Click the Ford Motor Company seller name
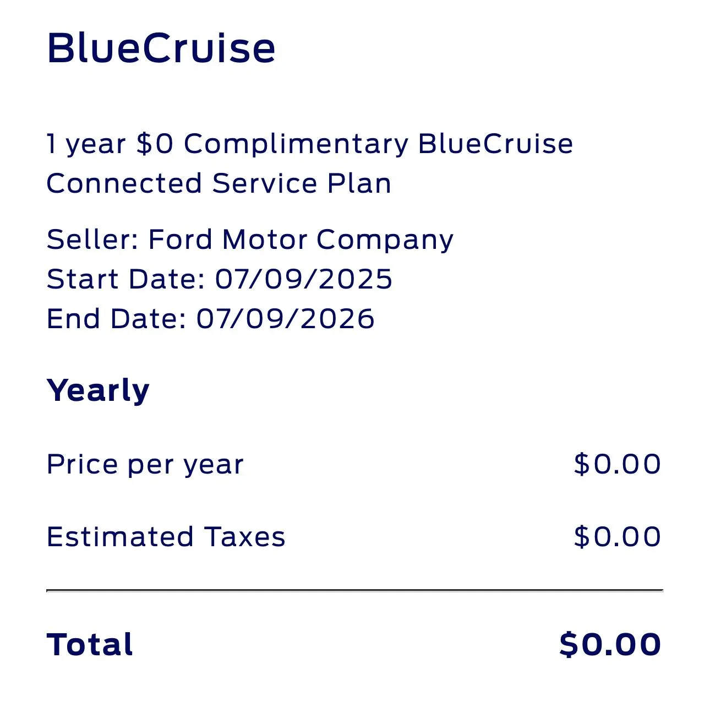 [x=301, y=240]
